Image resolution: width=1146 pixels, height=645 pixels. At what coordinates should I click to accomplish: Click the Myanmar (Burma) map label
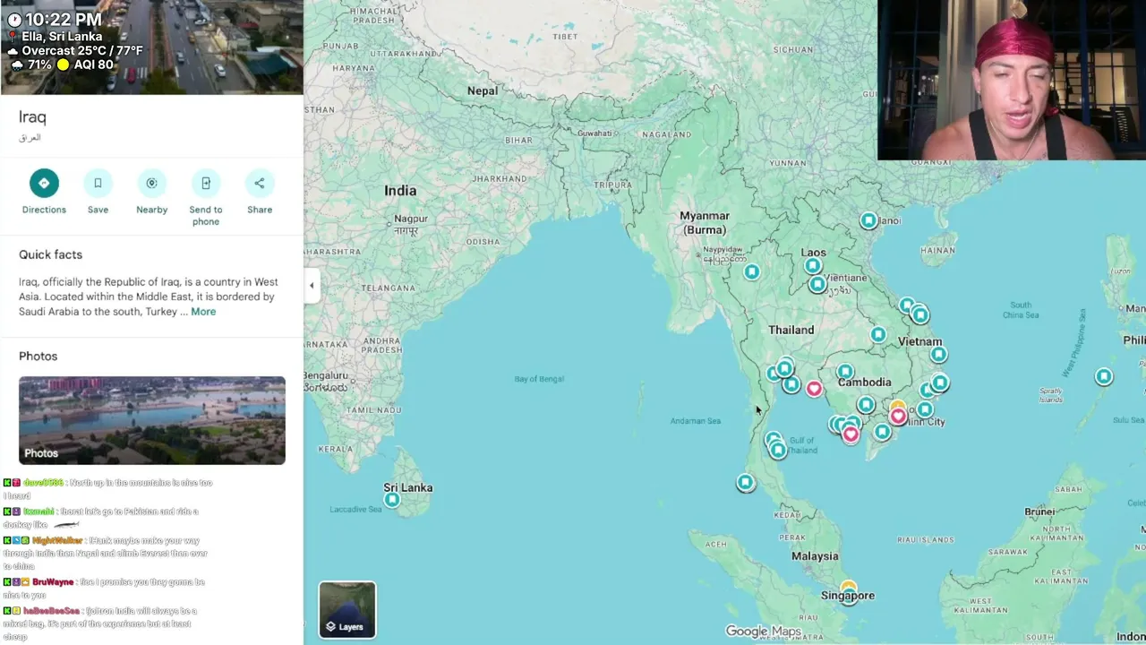(x=705, y=222)
